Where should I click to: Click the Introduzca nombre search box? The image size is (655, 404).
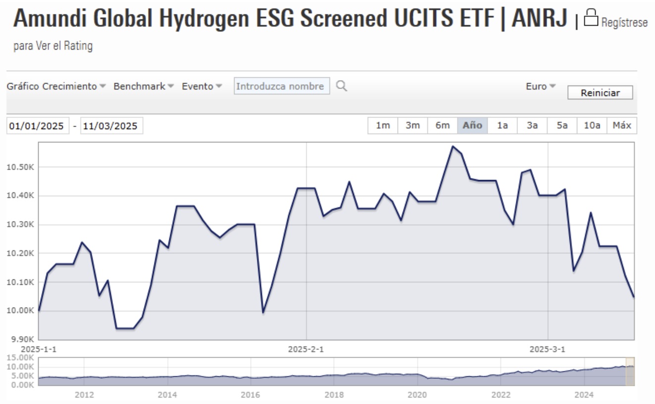click(x=282, y=85)
